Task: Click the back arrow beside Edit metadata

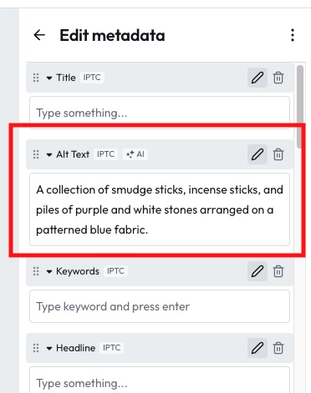Action: pos(39,35)
